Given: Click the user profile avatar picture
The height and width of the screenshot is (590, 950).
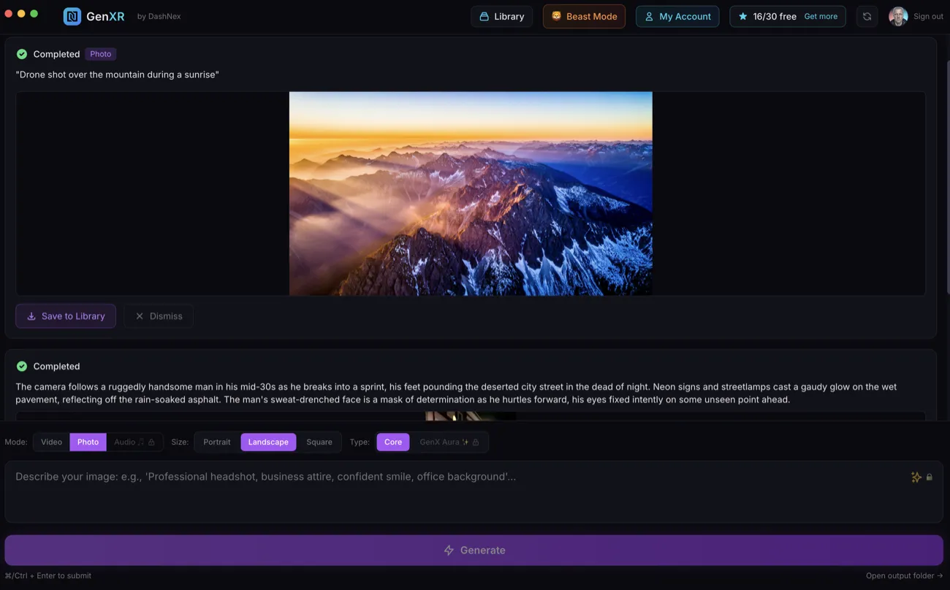Looking at the screenshot, I should coord(897,15).
